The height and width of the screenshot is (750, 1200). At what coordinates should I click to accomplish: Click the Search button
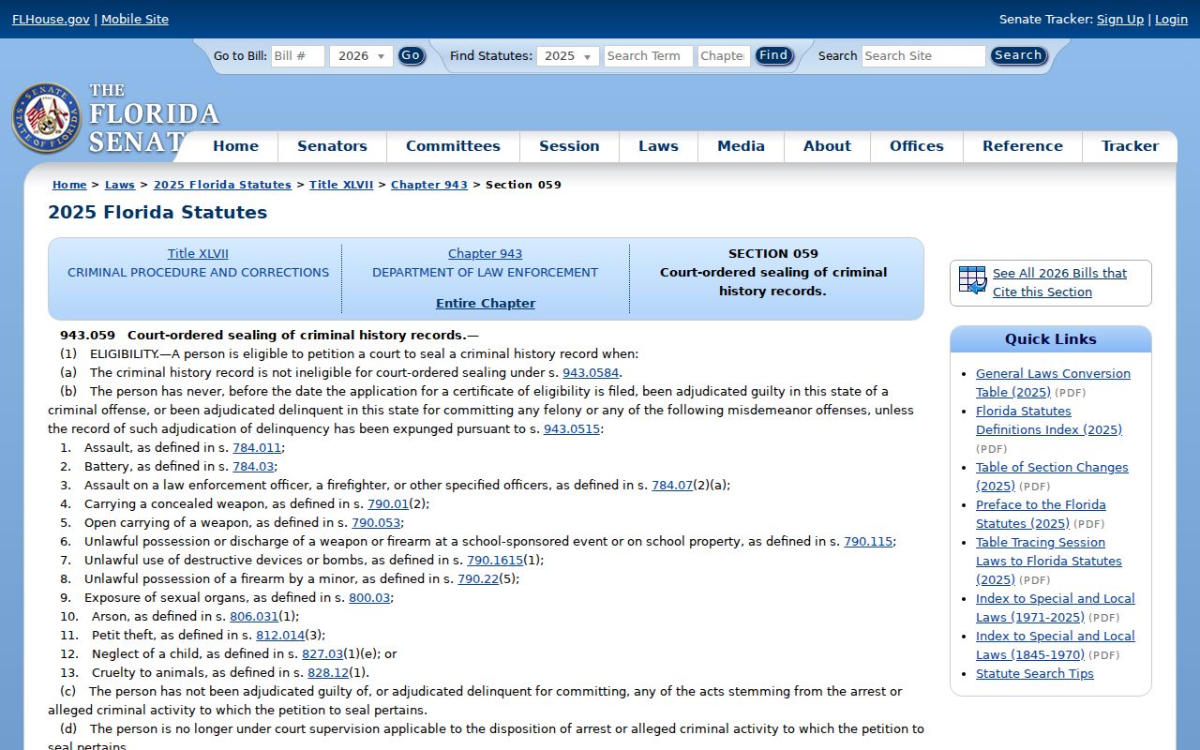1018,56
